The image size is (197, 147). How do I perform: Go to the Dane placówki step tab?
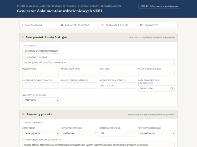[39, 25]
